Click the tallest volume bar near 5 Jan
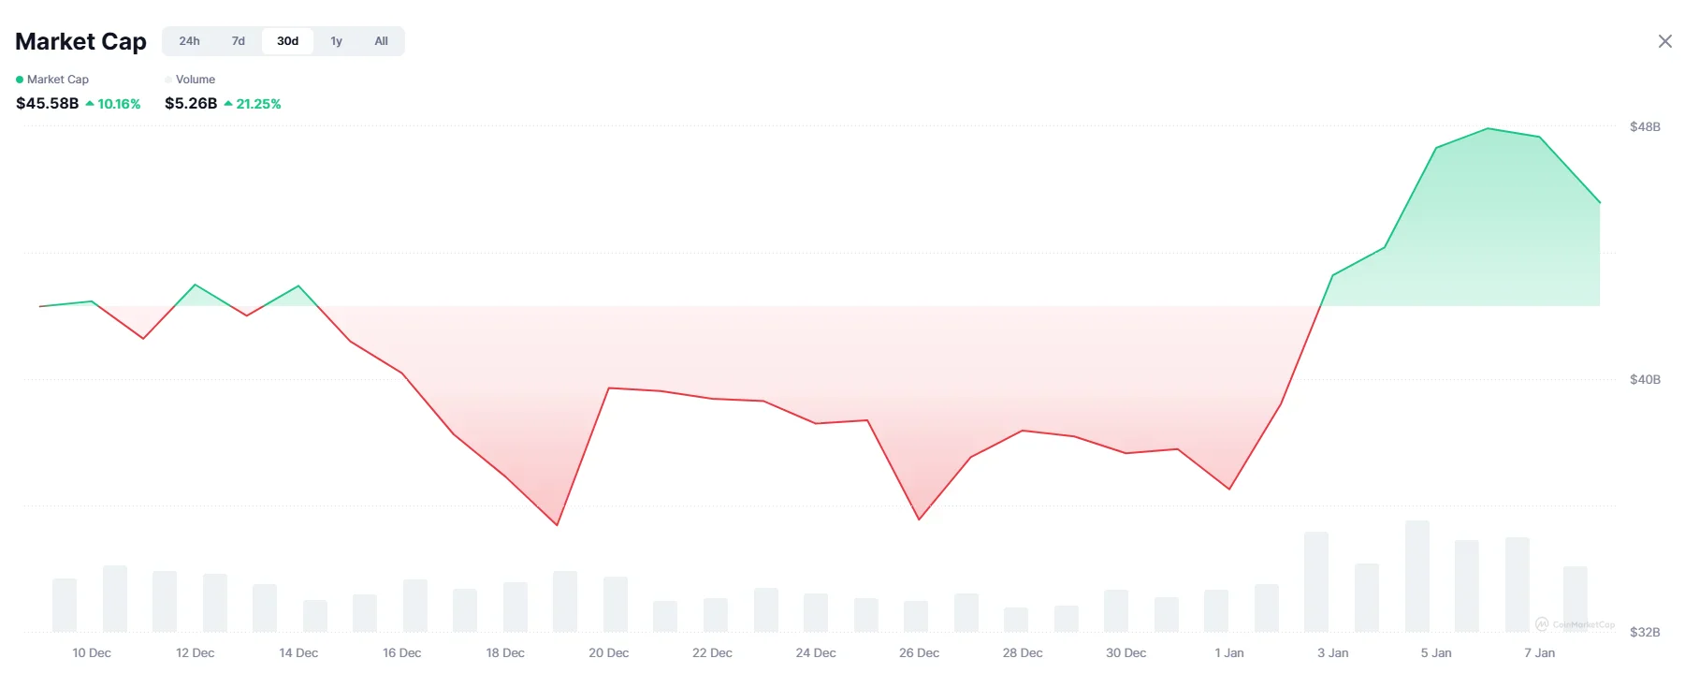The height and width of the screenshot is (688, 1685). click(x=1416, y=576)
